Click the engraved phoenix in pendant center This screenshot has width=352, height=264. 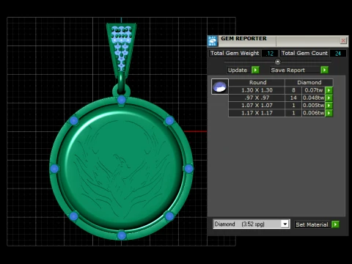click(x=122, y=171)
